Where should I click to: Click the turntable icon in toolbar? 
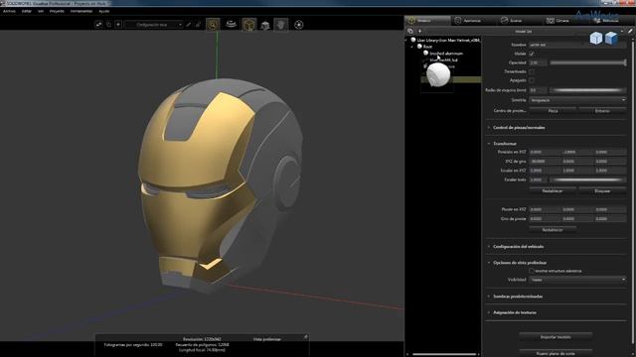point(232,24)
